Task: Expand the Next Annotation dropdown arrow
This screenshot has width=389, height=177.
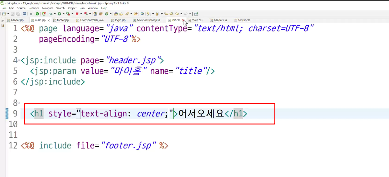Action: pyautogui.click(x=153, y=14)
